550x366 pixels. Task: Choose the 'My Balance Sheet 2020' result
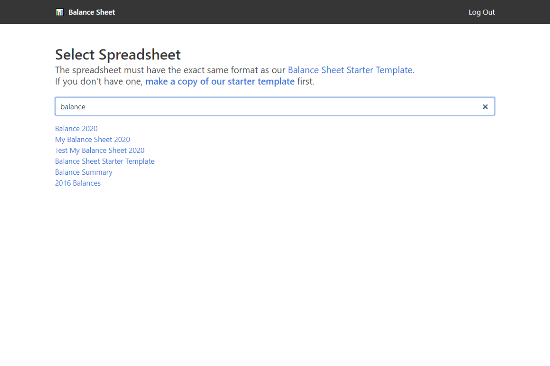[93, 140]
